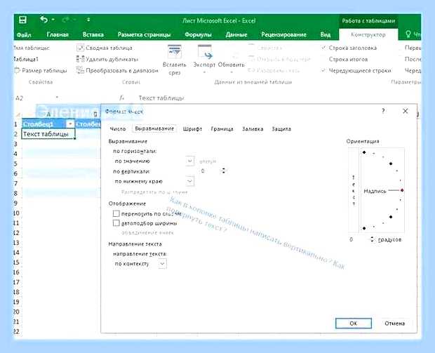This screenshot has width=435, height=353.
Task: Toggle Строка итогов checkbox
Action: [323, 59]
